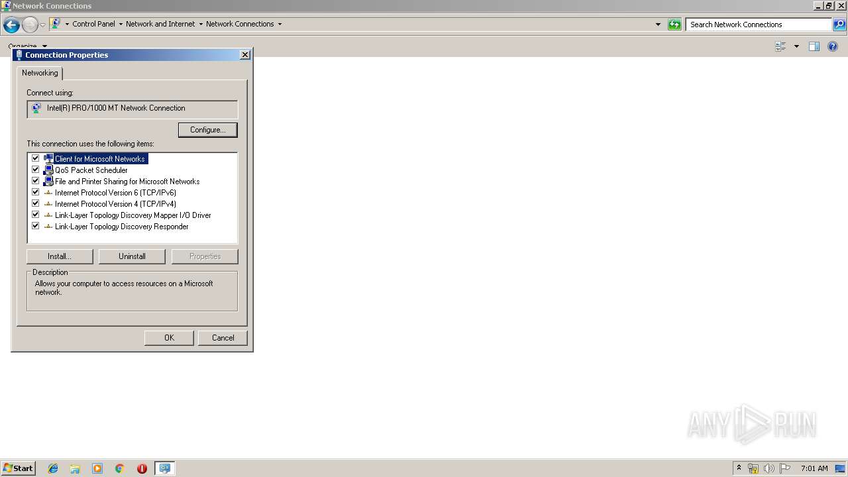The image size is (848, 477).
Task: Uncheck File and Printer Sharing for Microsoft Networks
Action: [x=36, y=181]
